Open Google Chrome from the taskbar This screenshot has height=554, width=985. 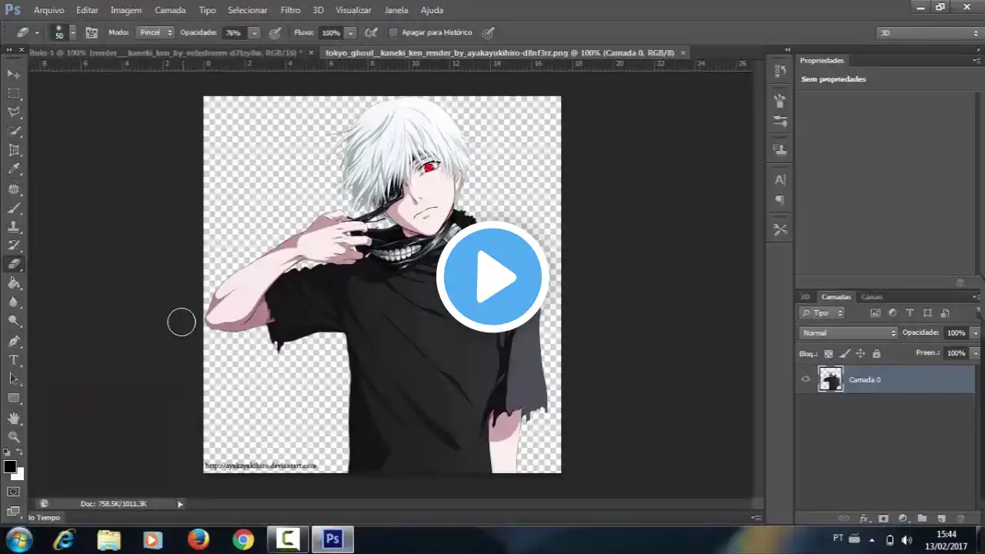242,539
